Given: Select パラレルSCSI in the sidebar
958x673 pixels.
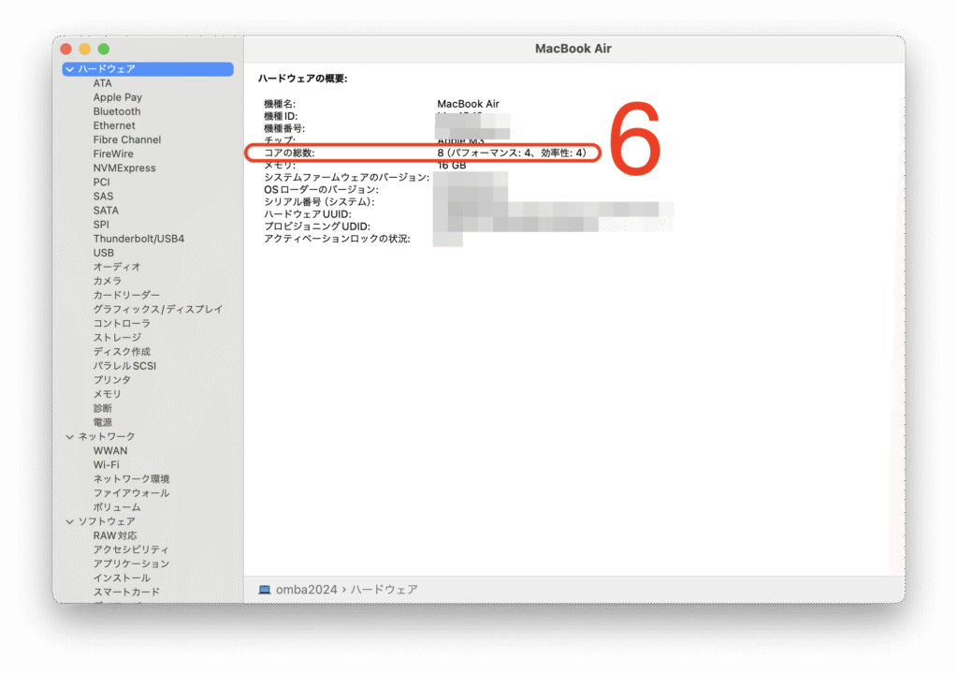Looking at the screenshot, I should coord(124,366).
